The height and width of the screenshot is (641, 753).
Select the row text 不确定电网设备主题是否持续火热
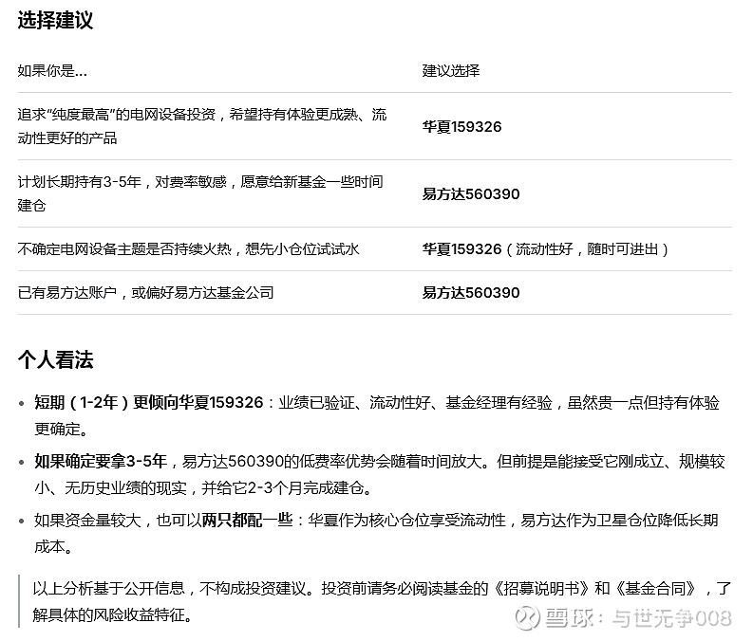188,248
